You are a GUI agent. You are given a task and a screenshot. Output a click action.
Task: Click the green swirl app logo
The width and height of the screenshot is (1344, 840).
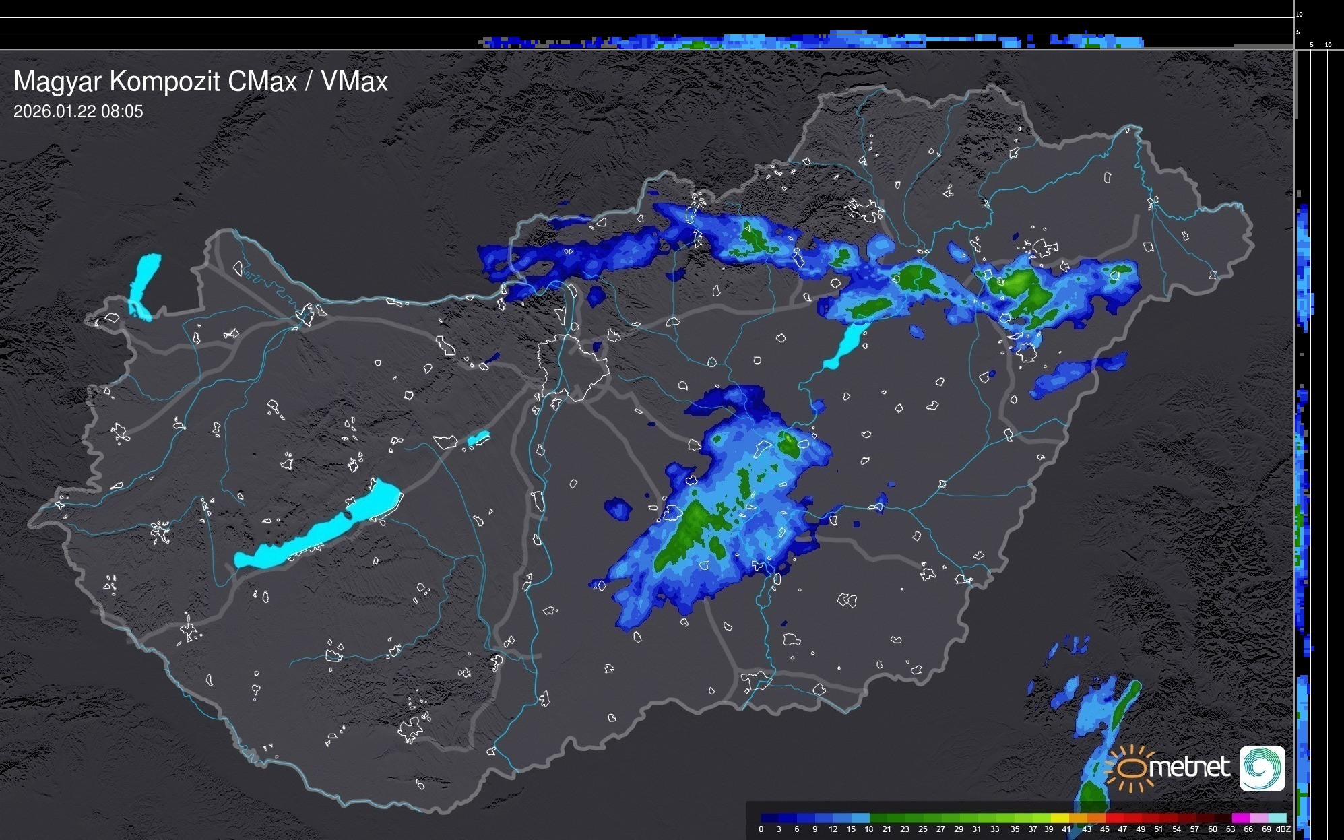pos(1262,768)
